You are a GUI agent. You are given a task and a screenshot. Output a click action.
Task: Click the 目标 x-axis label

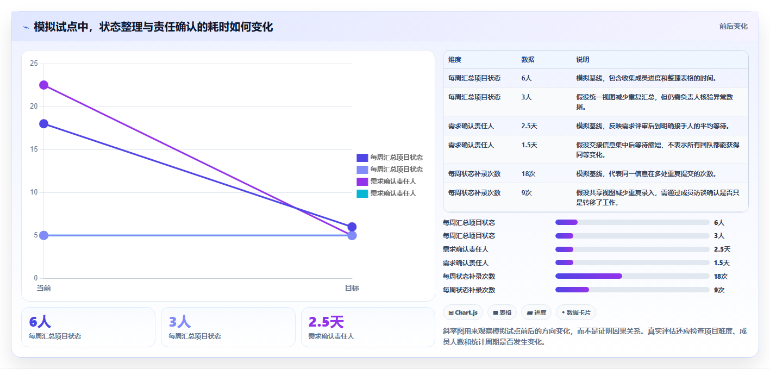click(x=352, y=288)
